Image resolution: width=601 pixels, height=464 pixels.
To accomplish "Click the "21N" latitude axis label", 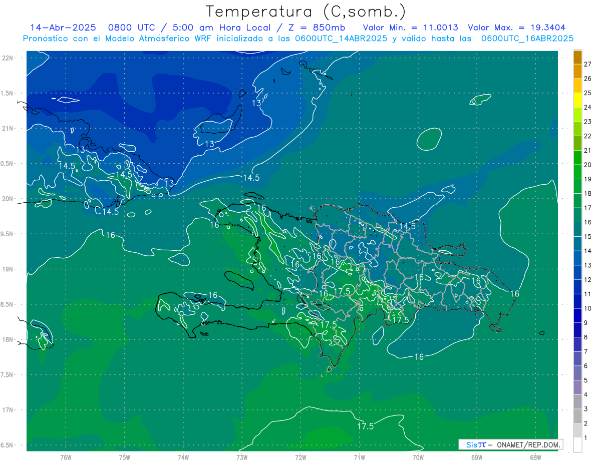I will [x=8, y=128].
